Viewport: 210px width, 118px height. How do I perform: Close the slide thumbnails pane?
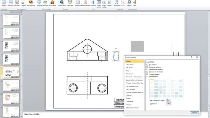tap(21, 12)
